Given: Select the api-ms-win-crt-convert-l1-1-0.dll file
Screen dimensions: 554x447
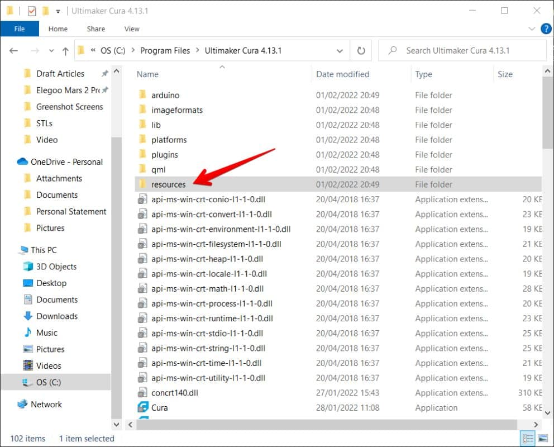Looking at the screenshot, I should click(338, 214).
